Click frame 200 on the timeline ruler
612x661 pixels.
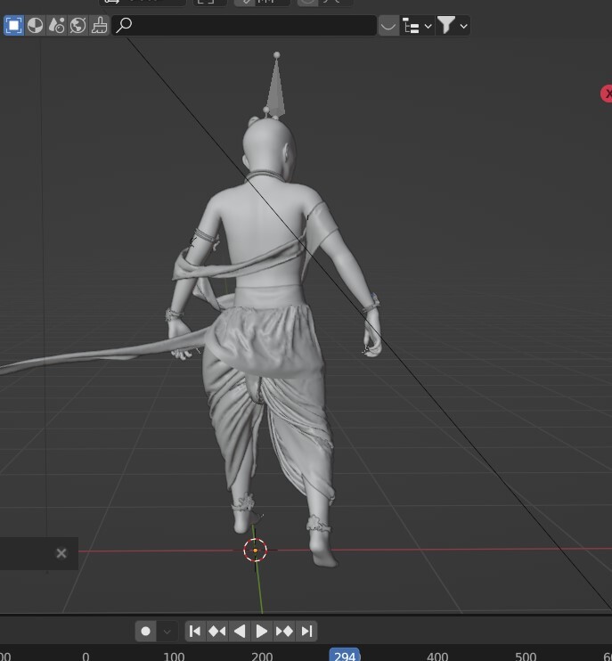(262, 657)
